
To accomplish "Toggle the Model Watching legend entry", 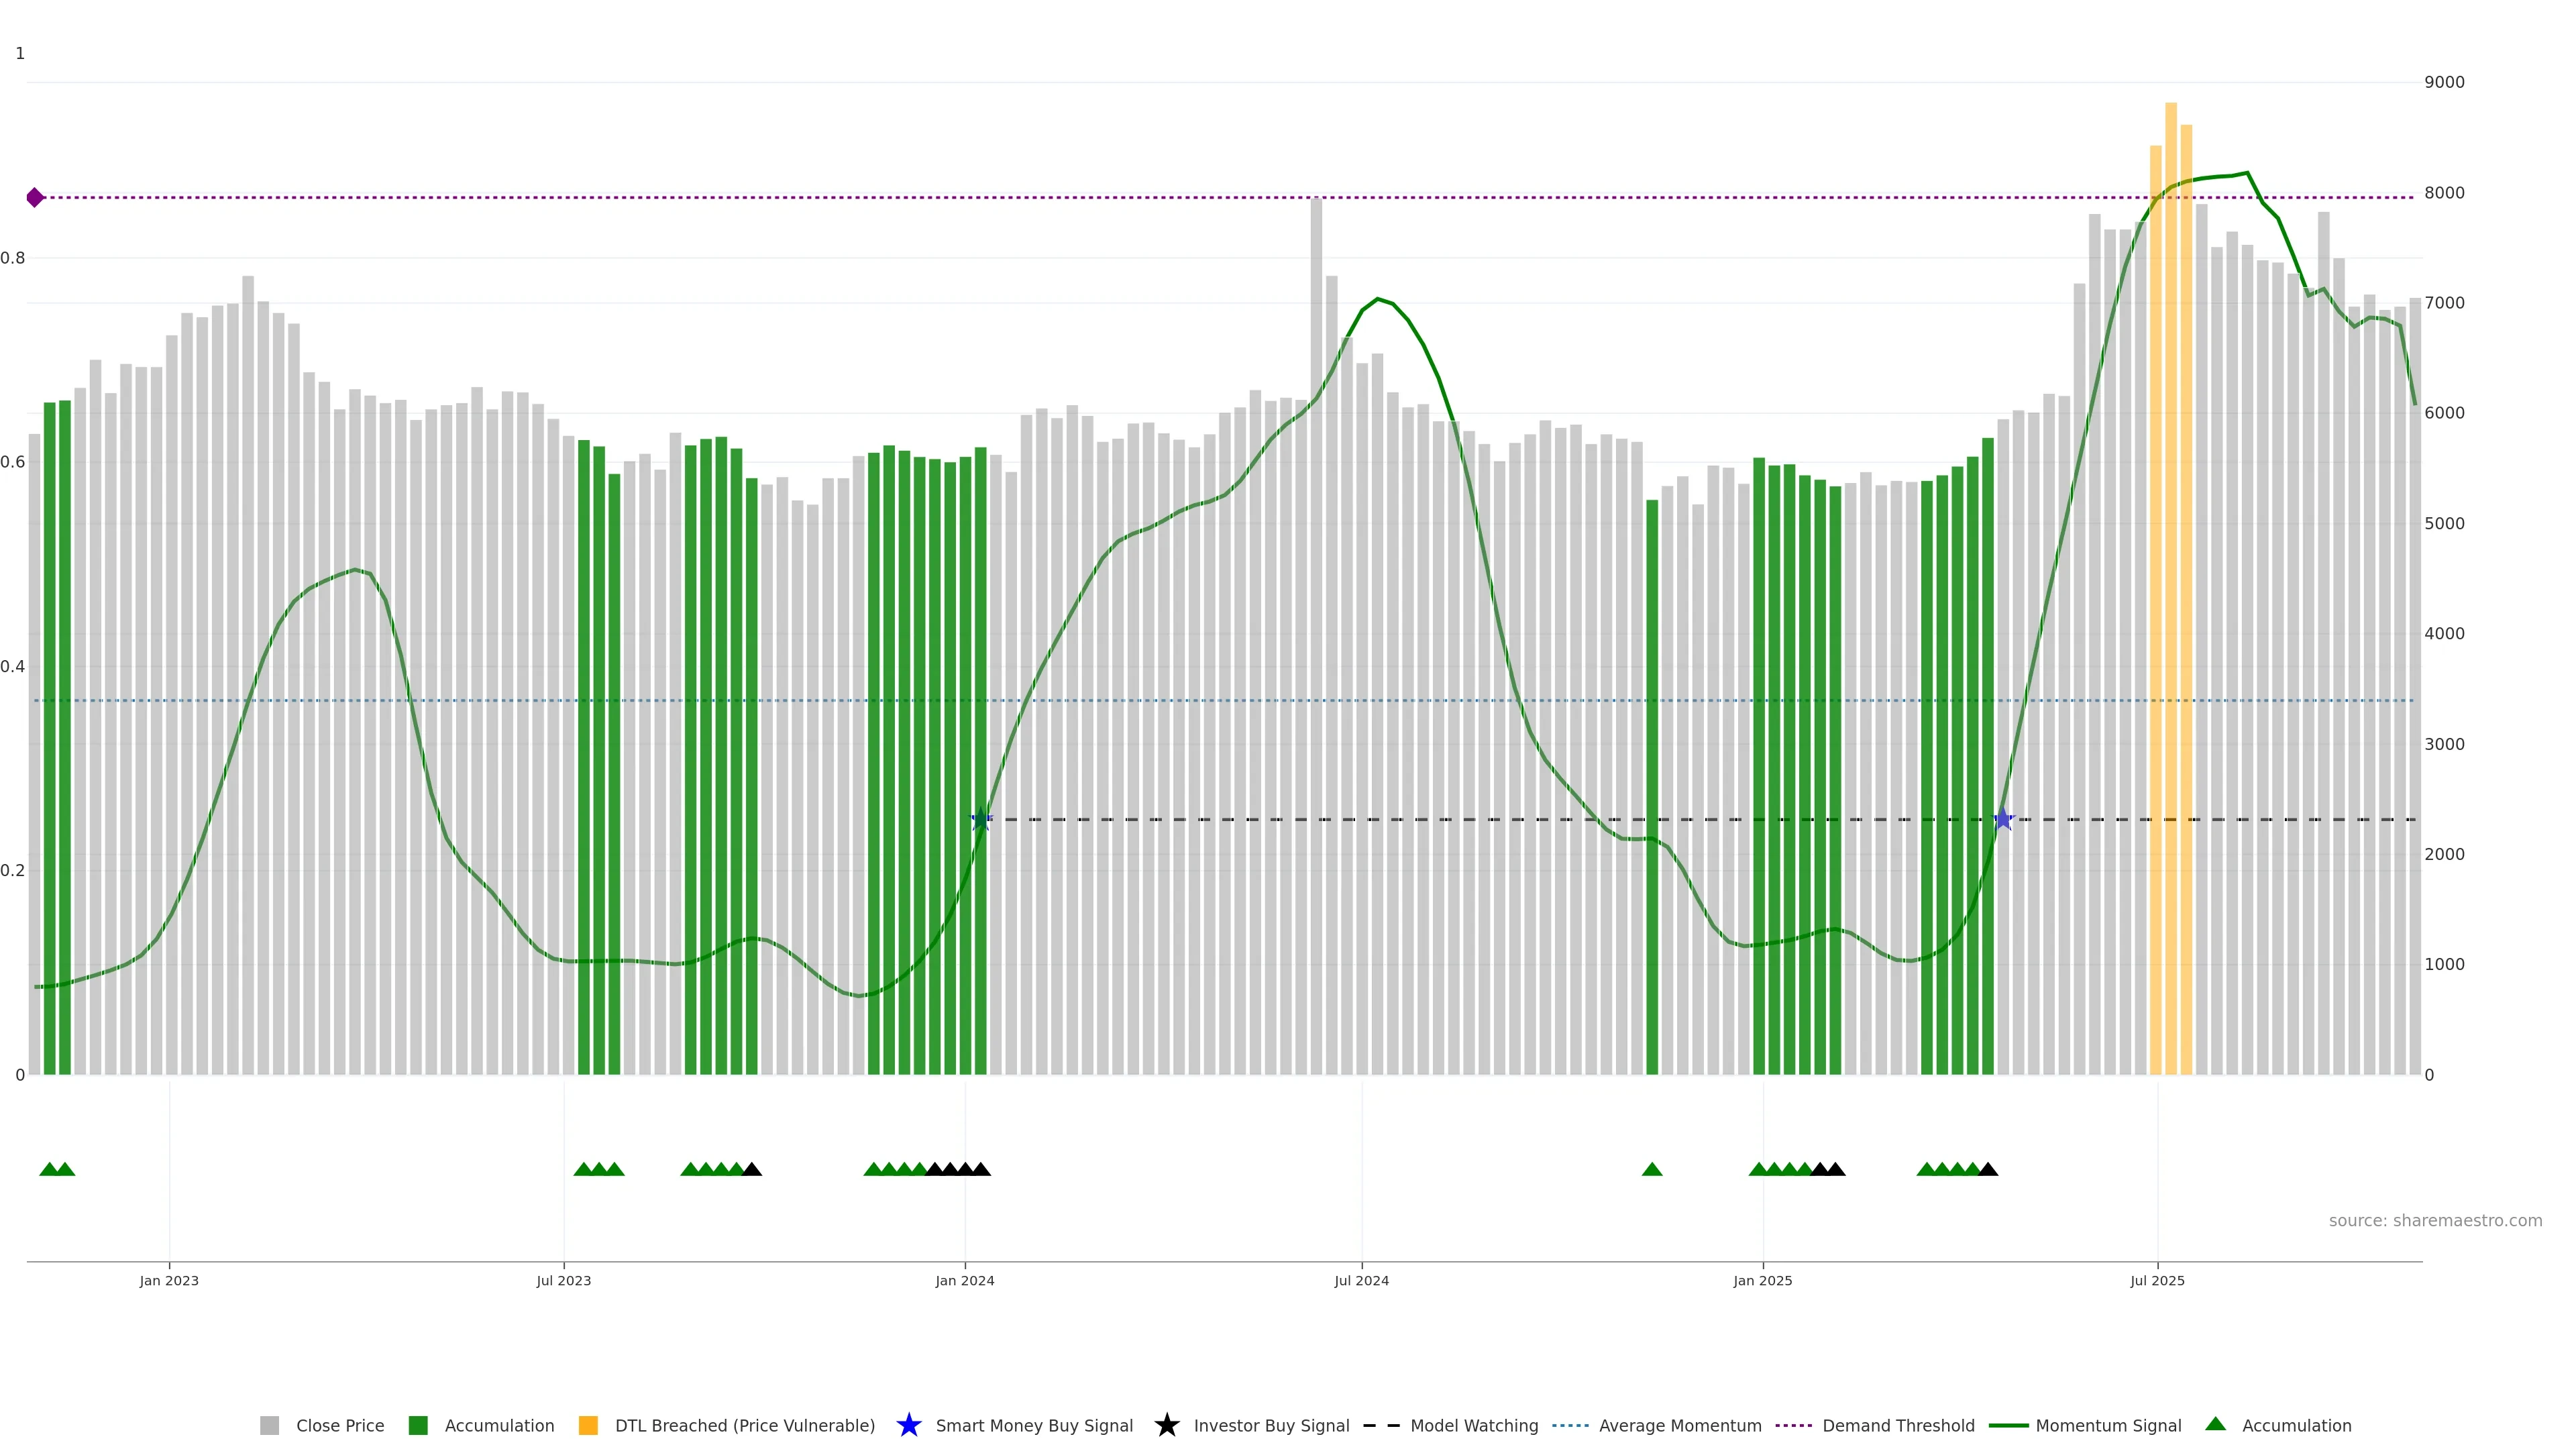I will click(1473, 1425).
